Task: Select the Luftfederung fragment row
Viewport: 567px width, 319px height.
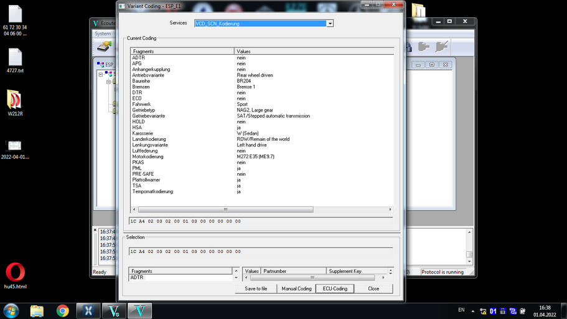Action: [144, 151]
